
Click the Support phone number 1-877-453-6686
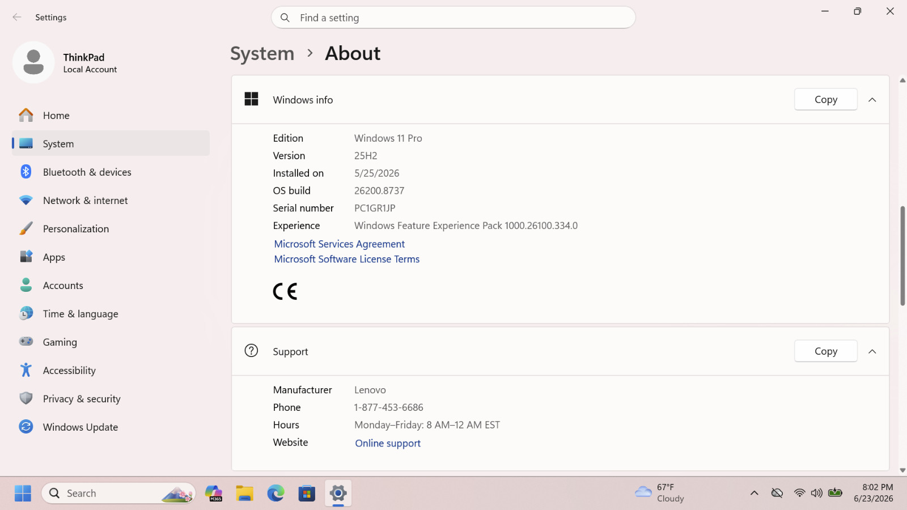pyautogui.click(x=389, y=407)
